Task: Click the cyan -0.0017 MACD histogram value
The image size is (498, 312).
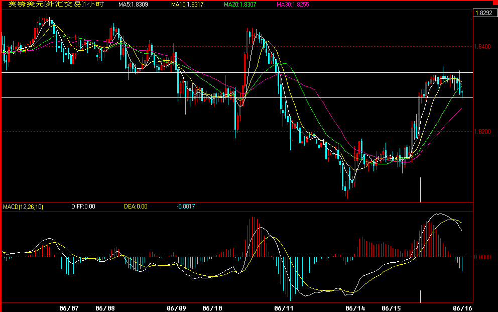Action: click(186, 206)
